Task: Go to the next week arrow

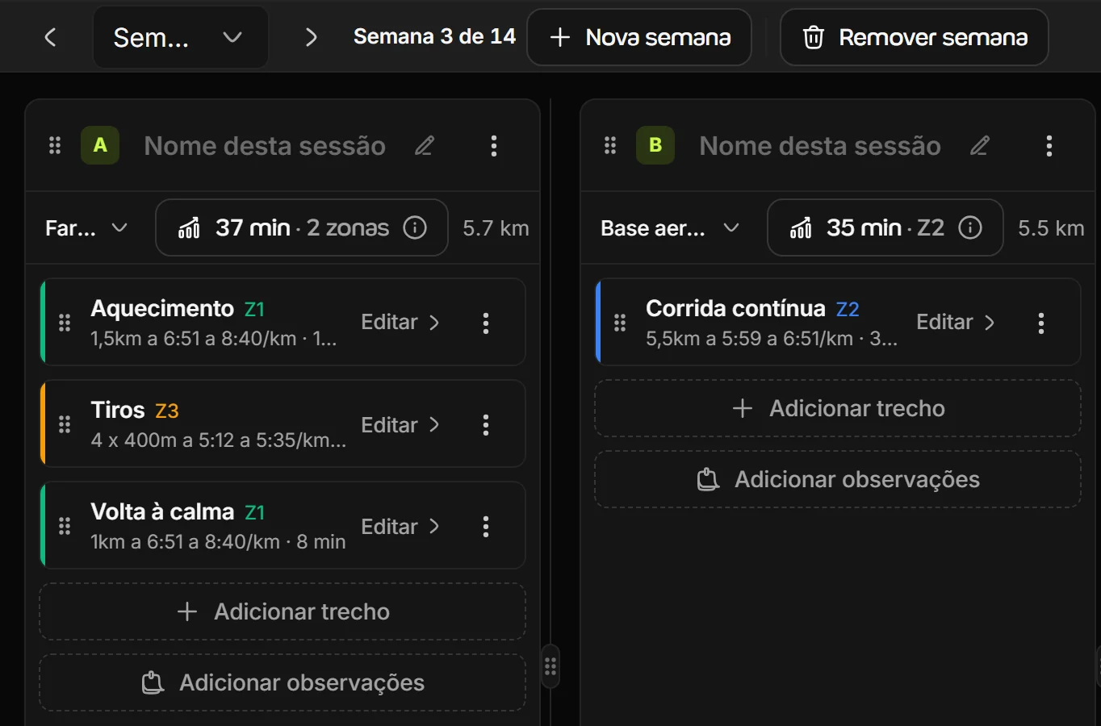Action: 311,37
